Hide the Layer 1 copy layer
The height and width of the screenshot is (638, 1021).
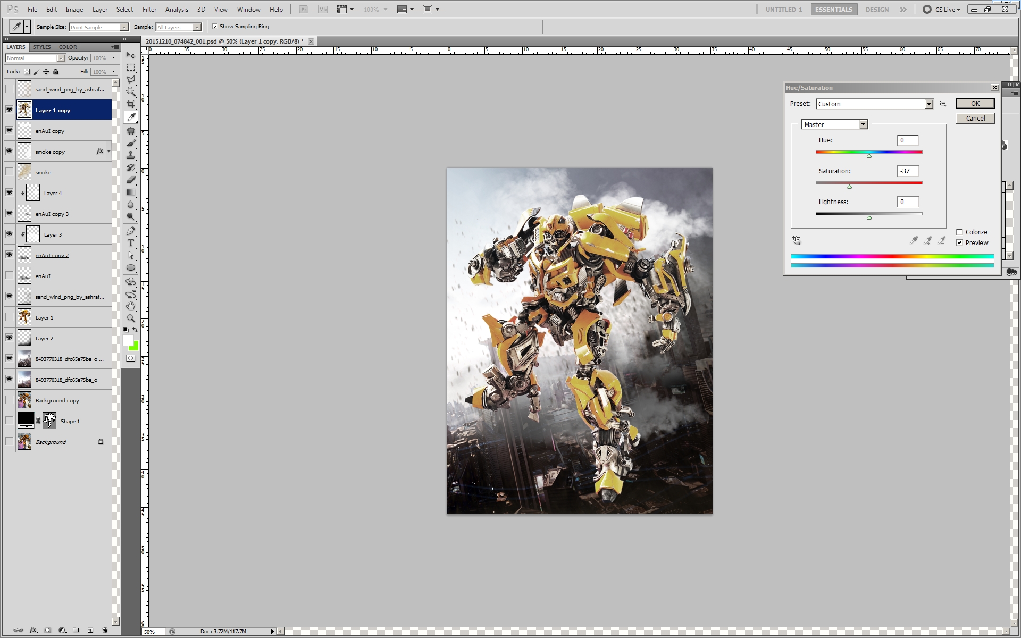click(x=9, y=110)
